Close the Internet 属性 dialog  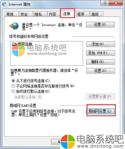116,3
